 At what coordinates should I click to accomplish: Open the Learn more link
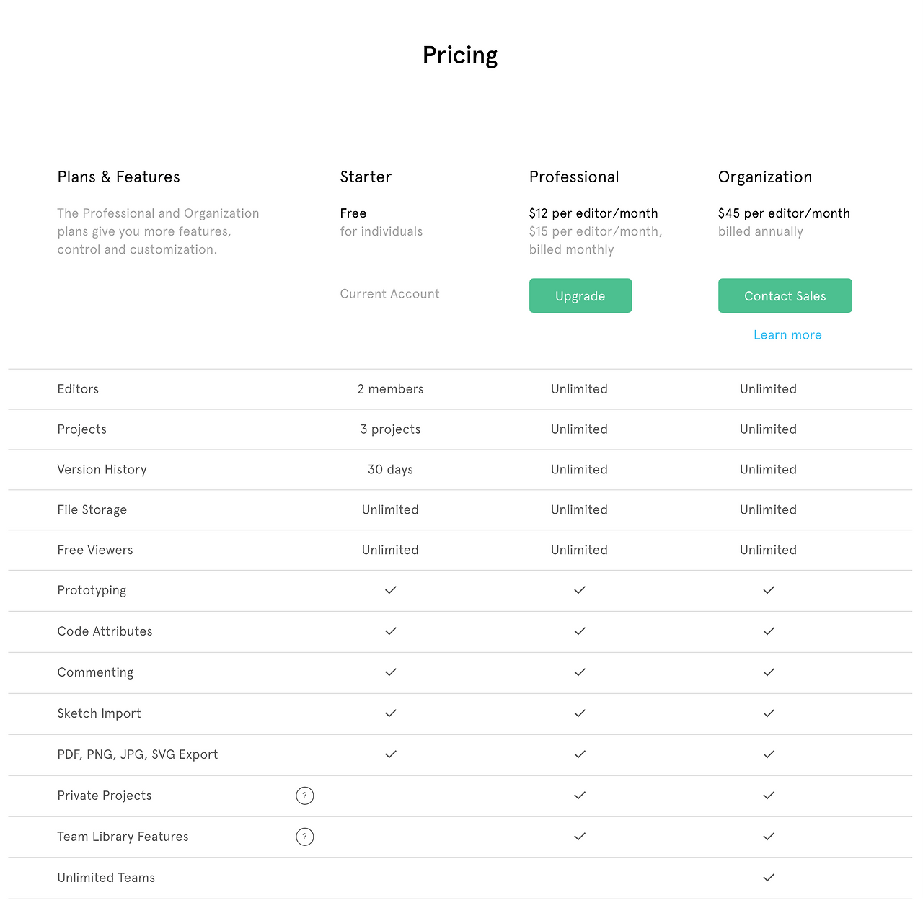[x=787, y=335]
